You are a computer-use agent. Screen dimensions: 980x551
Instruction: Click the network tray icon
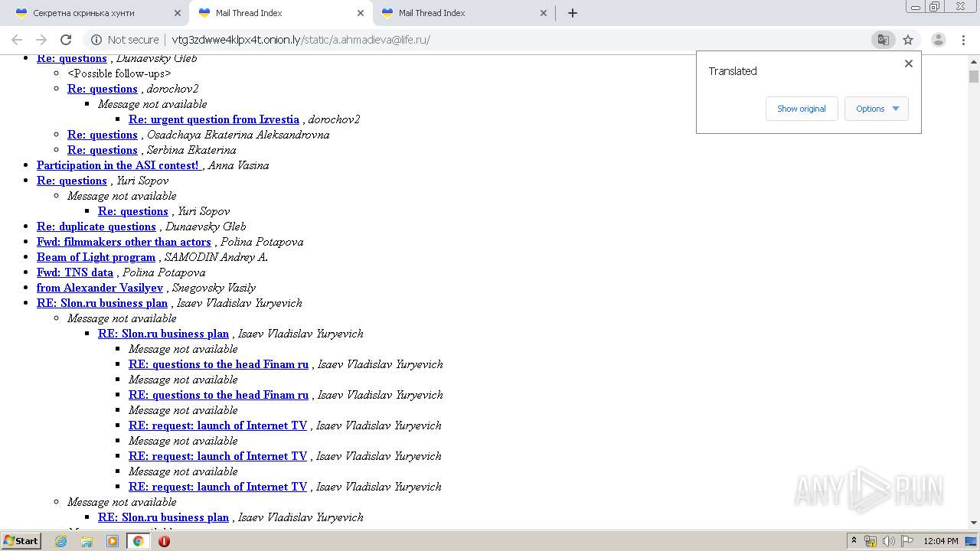[x=871, y=541]
